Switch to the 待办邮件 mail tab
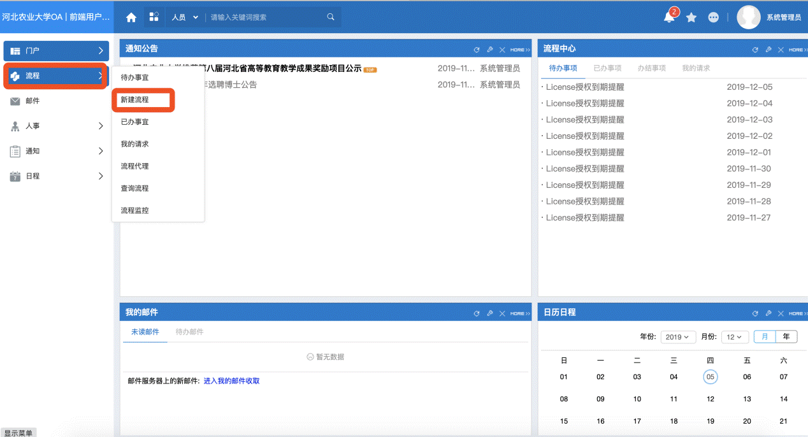The height and width of the screenshot is (437, 808). [189, 331]
